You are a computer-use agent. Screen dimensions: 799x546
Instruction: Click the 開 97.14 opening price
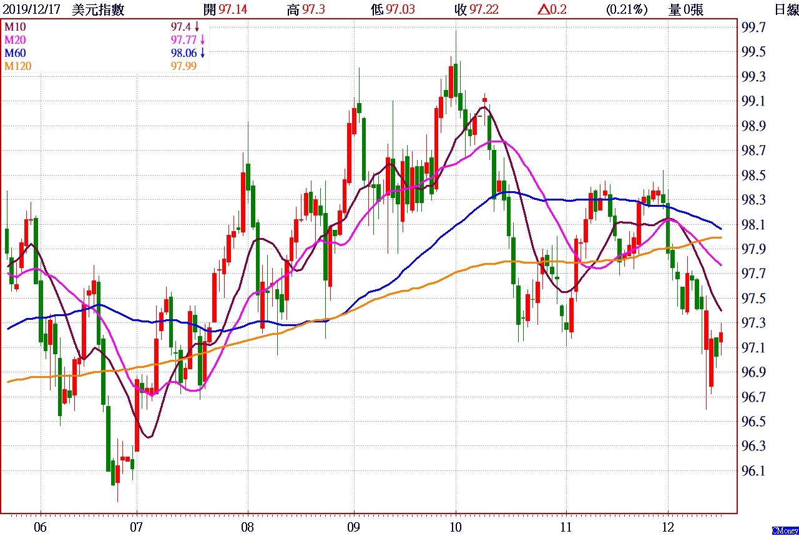225,9
